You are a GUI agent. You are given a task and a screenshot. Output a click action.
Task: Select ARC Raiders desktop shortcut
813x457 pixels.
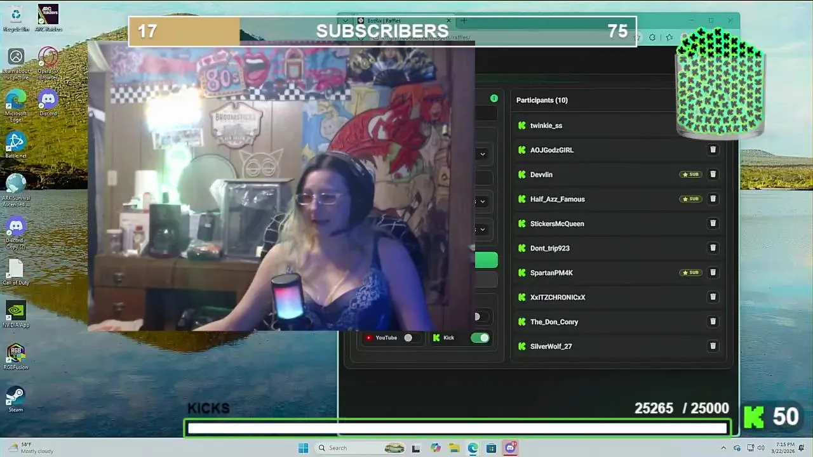coord(48,18)
